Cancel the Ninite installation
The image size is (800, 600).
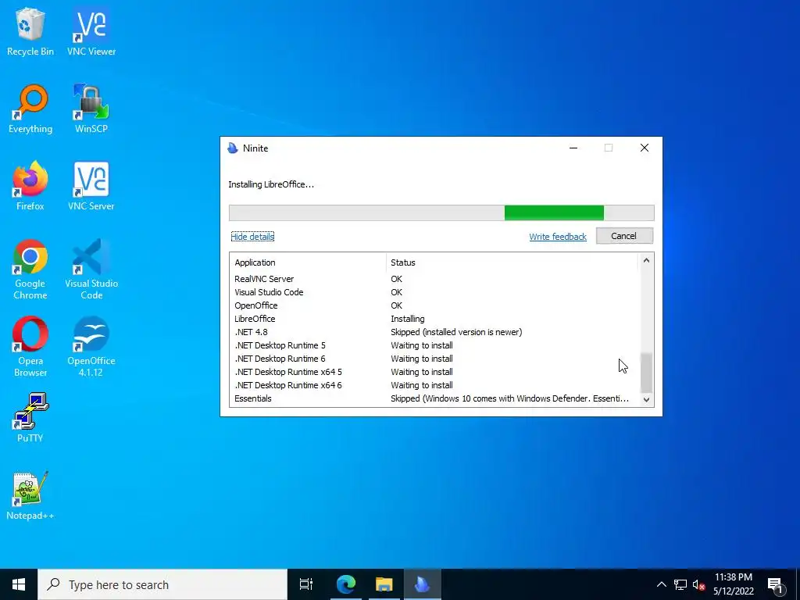pos(624,236)
